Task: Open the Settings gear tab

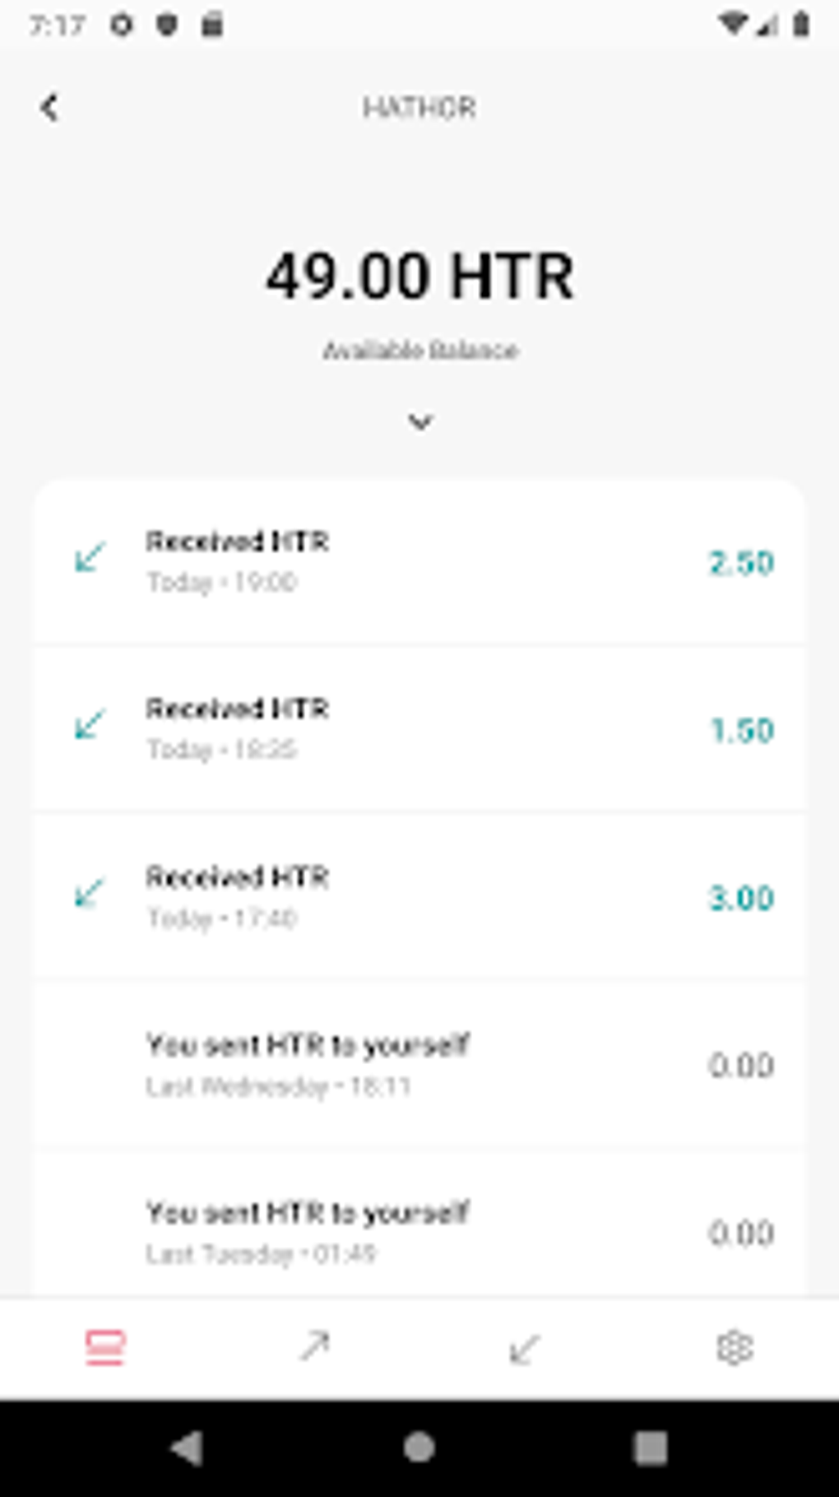Action: click(x=734, y=1348)
